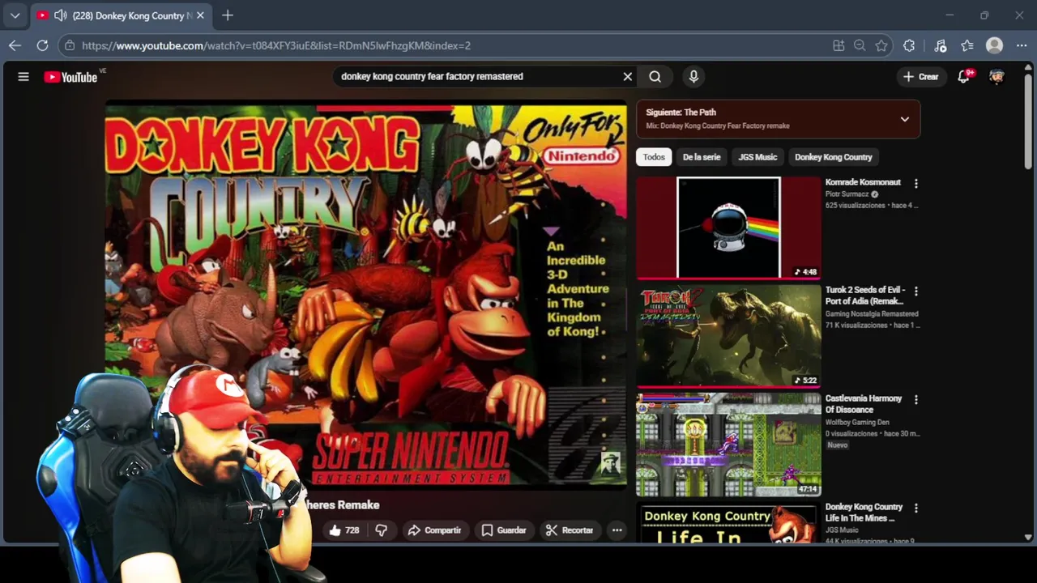This screenshot has height=583, width=1037.
Task: Open the YouTube account avatar menu
Action: 997,77
